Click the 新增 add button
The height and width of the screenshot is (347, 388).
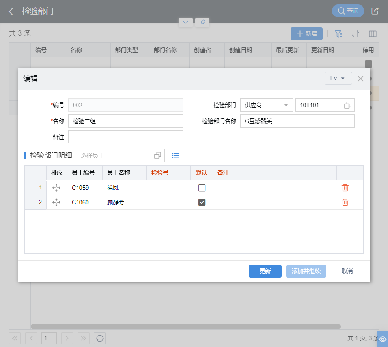coord(306,34)
